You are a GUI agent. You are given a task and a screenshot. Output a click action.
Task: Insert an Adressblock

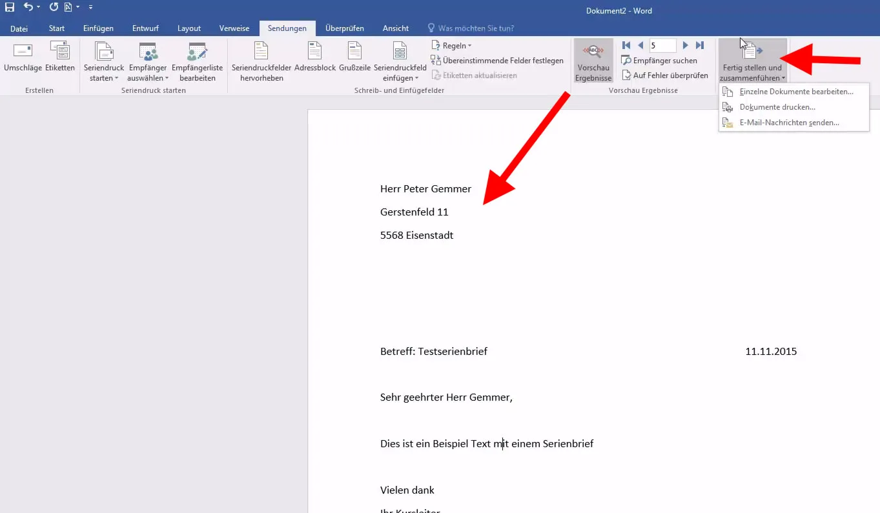point(315,58)
